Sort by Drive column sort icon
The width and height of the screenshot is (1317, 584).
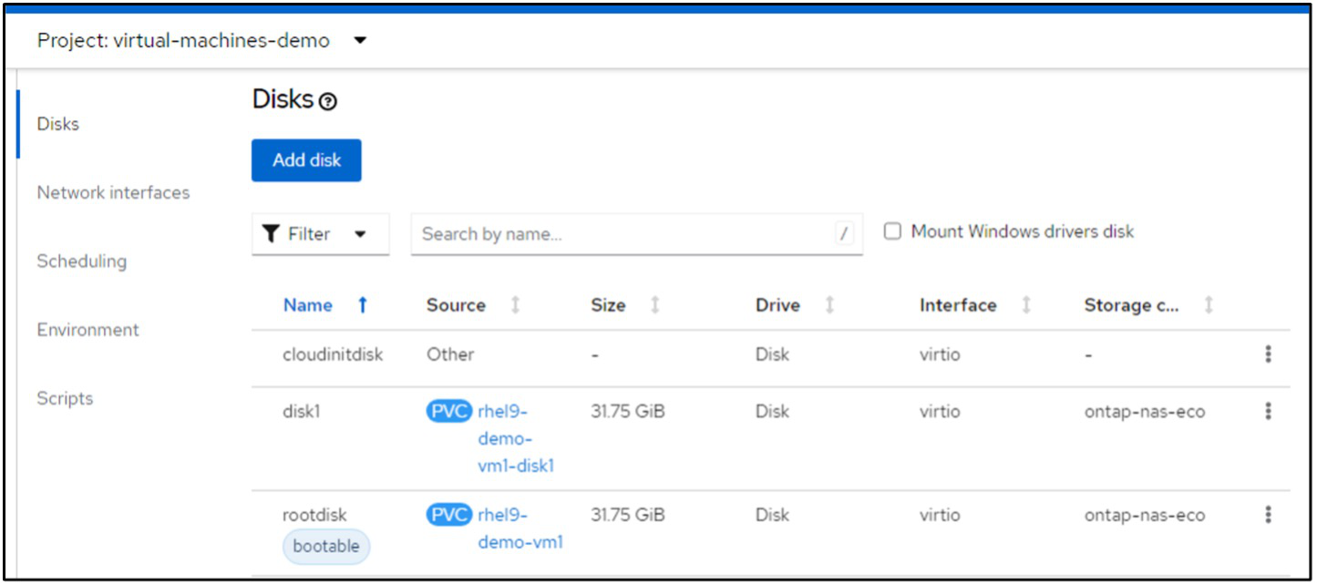[829, 305]
